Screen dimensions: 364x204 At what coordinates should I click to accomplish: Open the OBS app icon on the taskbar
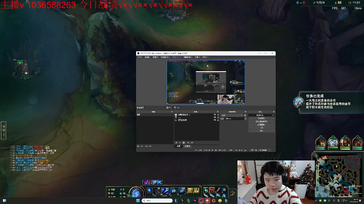pyautogui.click(x=201, y=200)
